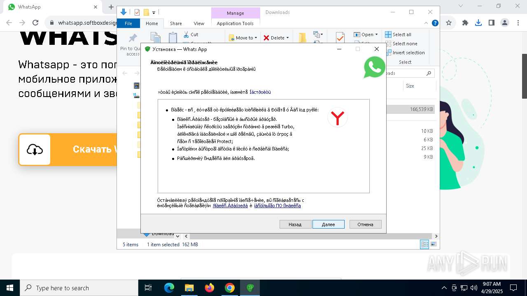Open Windows Start menu

point(10,288)
